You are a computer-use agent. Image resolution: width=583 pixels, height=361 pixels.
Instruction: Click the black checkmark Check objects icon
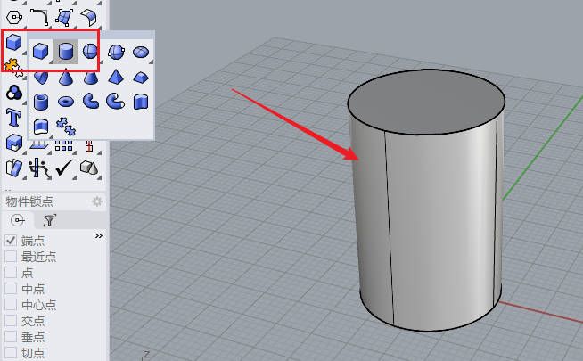pyautogui.click(x=64, y=168)
